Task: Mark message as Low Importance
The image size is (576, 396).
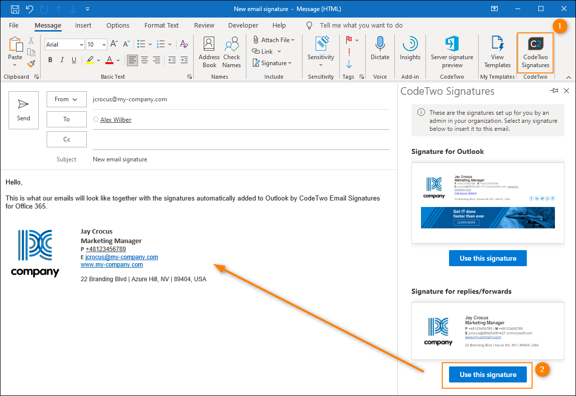Action: [349, 65]
